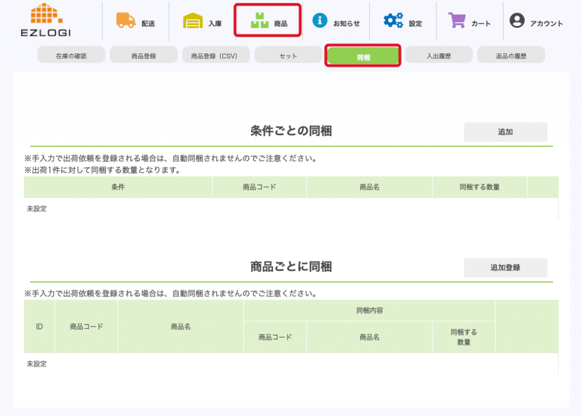582x416 pixels.
Task: Click the アカウント menu label
Action: (x=546, y=24)
